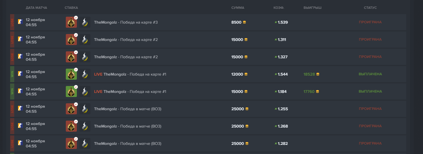This screenshot has width=423, height=154.
Task: Click red LOSE tag on the 1.311 row
Action: (x=12, y=40)
